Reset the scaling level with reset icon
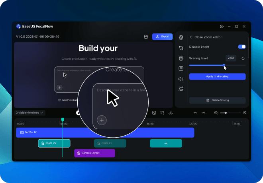The height and width of the screenshot is (183, 263). (x=243, y=58)
